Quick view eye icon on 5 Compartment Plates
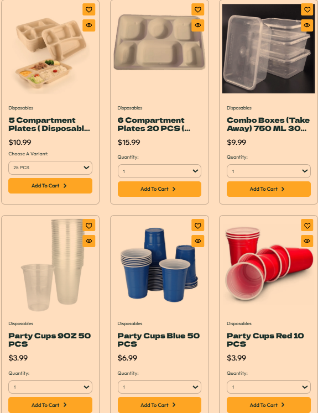Viewport: 318px width, 413px height. point(89,25)
